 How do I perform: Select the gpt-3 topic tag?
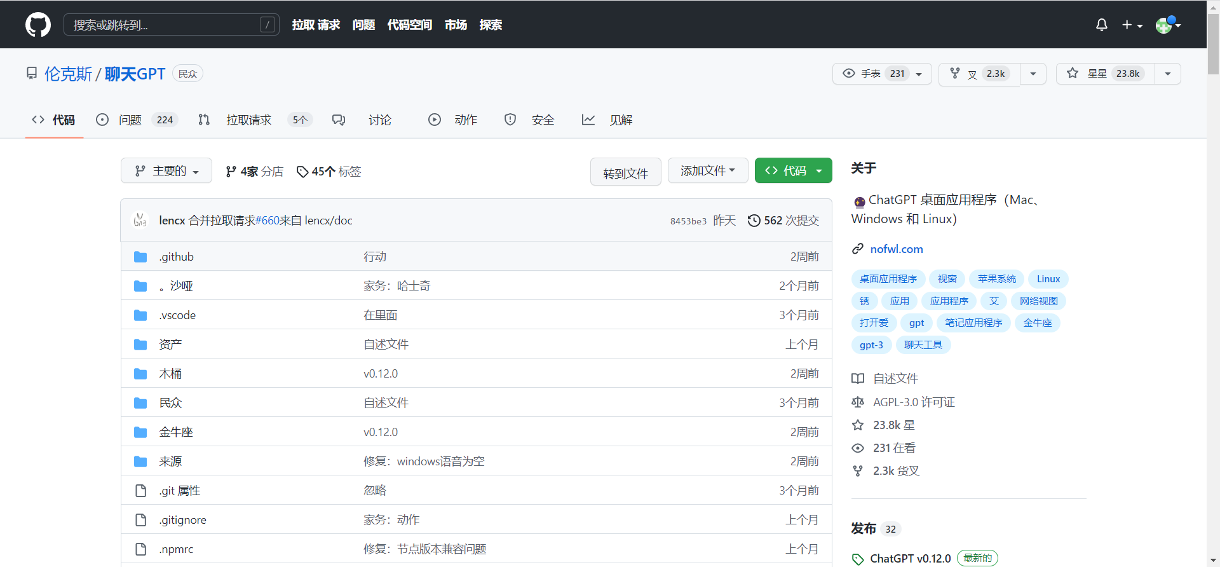point(871,345)
